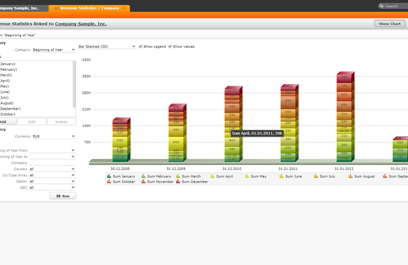408x265 pixels.
Task: Click the Sum December legend icon
Action: coord(178,182)
